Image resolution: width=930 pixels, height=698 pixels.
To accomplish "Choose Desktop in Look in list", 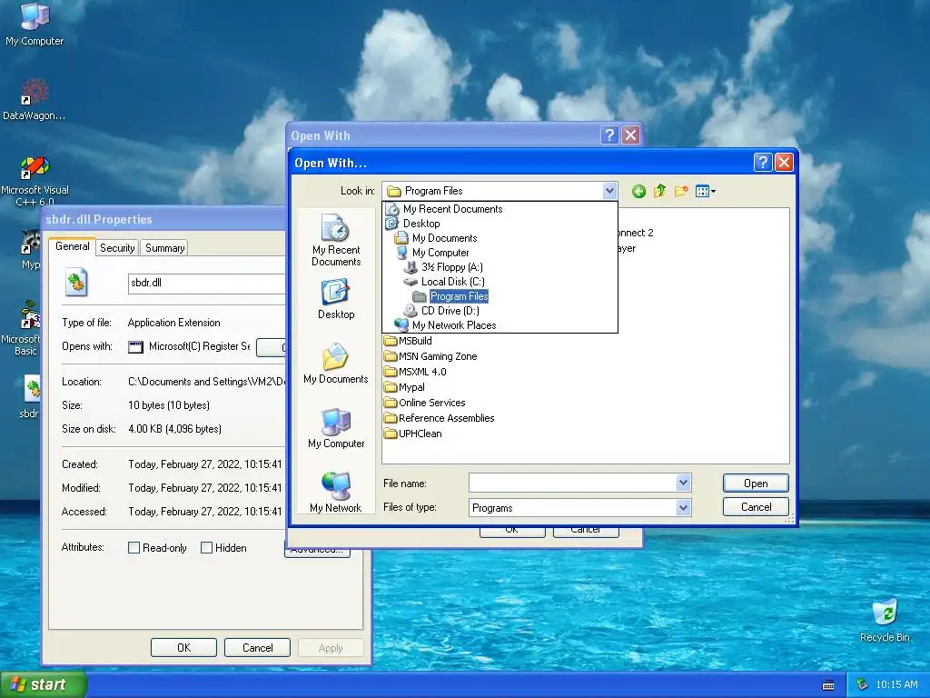I will pyautogui.click(x=500, y=224).
